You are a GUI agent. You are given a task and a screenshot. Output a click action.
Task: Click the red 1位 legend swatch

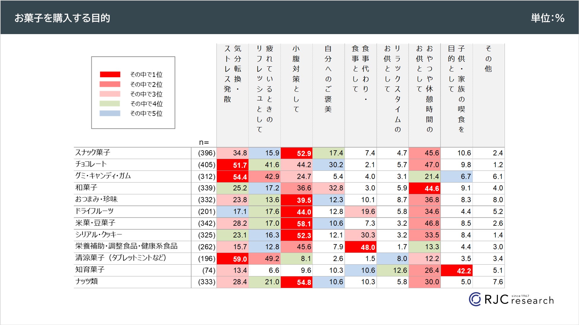point(110,75)
